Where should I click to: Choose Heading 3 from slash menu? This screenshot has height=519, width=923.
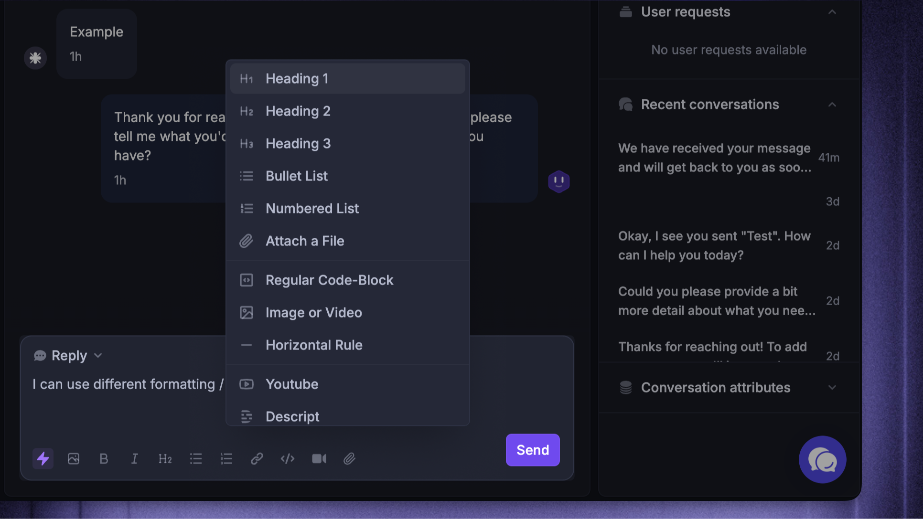348,143
